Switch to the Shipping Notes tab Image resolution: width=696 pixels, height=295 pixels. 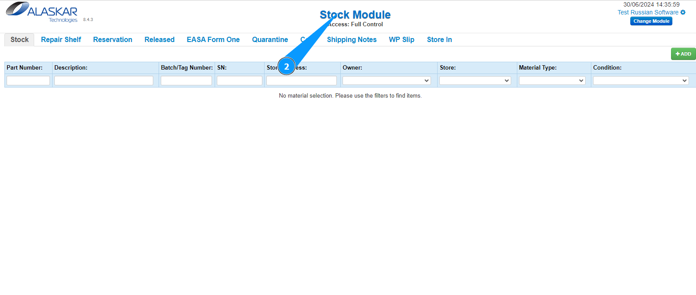(x=352, y=39)
